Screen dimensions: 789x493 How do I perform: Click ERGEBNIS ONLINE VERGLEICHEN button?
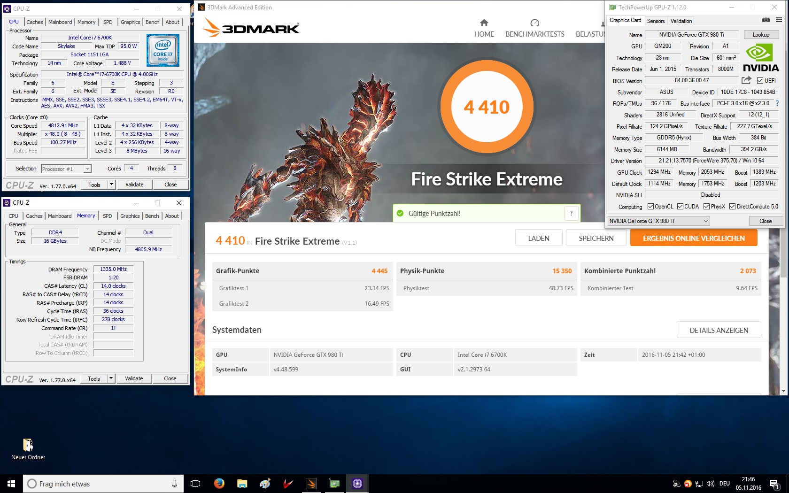point(694,238)
